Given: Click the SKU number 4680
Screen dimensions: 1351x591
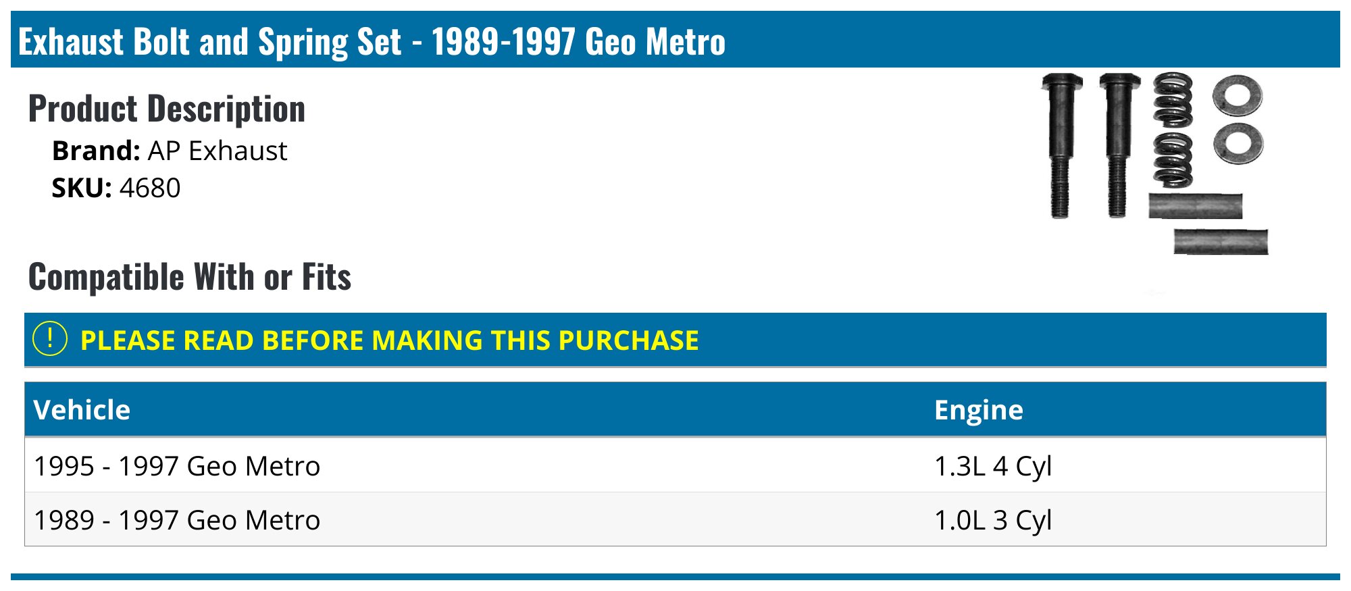Looking at the screenshot, I should click(150, 188).
